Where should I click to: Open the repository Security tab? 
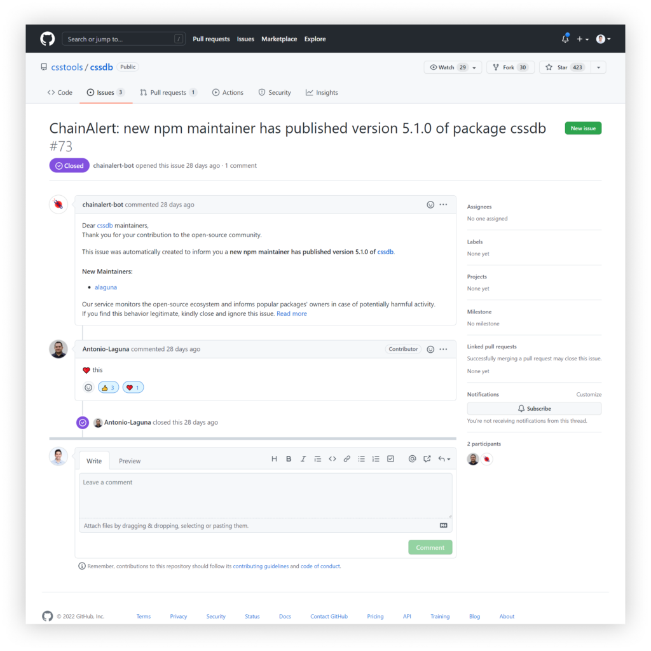[275, 93]
